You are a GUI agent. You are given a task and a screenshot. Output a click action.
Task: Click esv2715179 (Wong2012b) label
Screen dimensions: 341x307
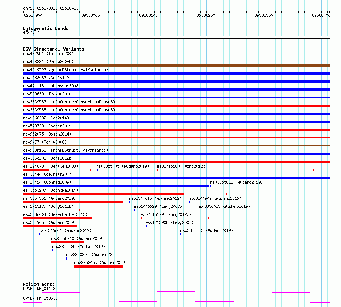[x=166, y=214]
